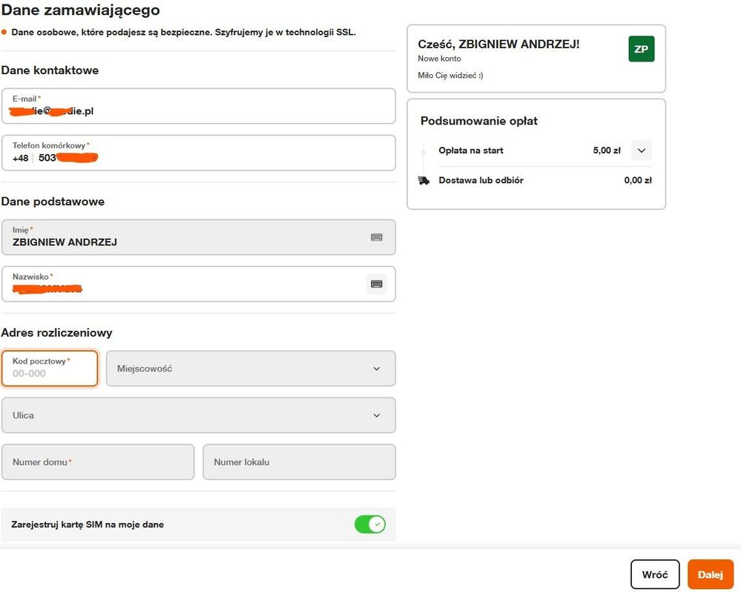Click the Opłata na start label
The image size is (741, 592).
(471, 151)
